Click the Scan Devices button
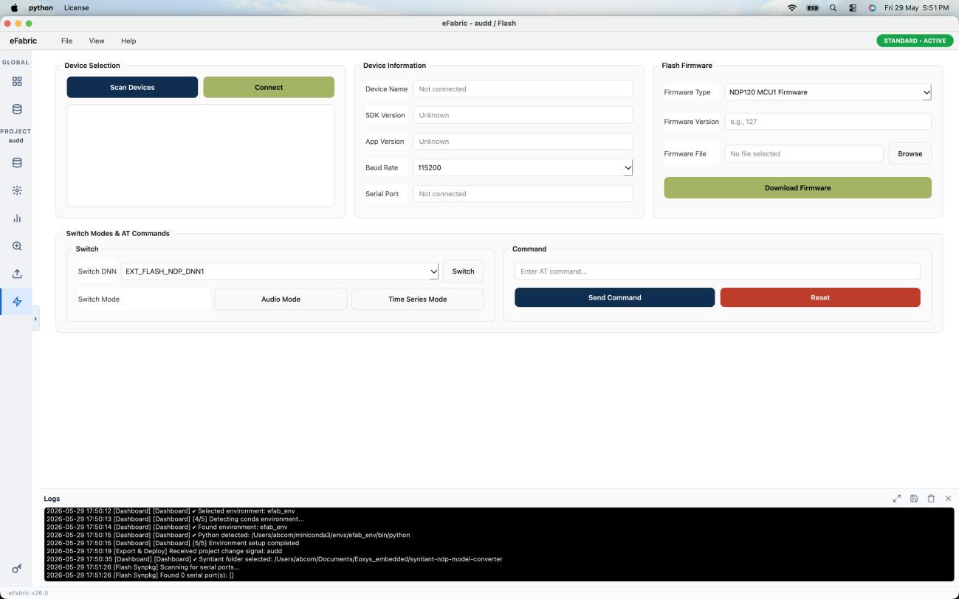 [132, 87]
